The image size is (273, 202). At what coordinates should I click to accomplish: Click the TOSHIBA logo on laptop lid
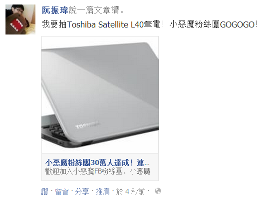pos(87,125)
